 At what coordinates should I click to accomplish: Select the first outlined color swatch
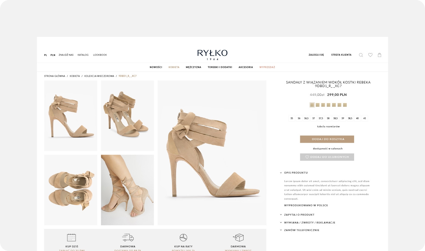coord(312,105)
